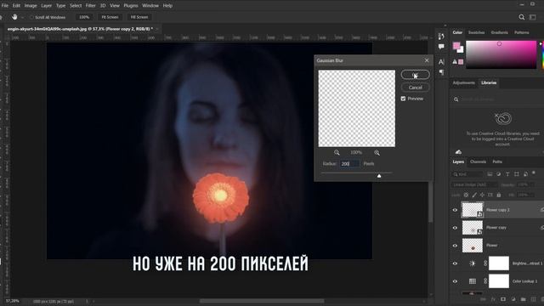Hide the Flower layer via eye icon
This screenshot has width=544, height=306.
tap(455, 246)
